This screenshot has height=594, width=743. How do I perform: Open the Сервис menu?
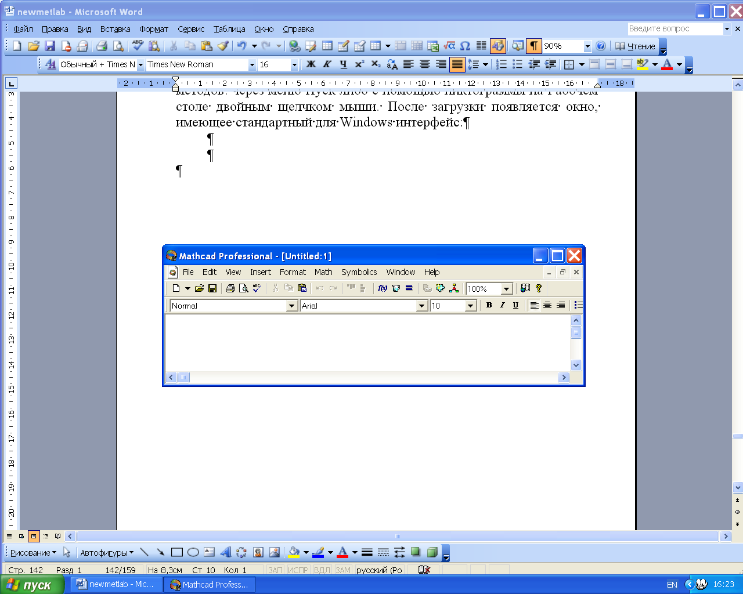[x=191, y=29]
